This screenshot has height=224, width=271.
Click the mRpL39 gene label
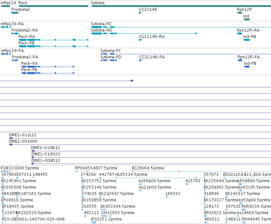point(8,3)
